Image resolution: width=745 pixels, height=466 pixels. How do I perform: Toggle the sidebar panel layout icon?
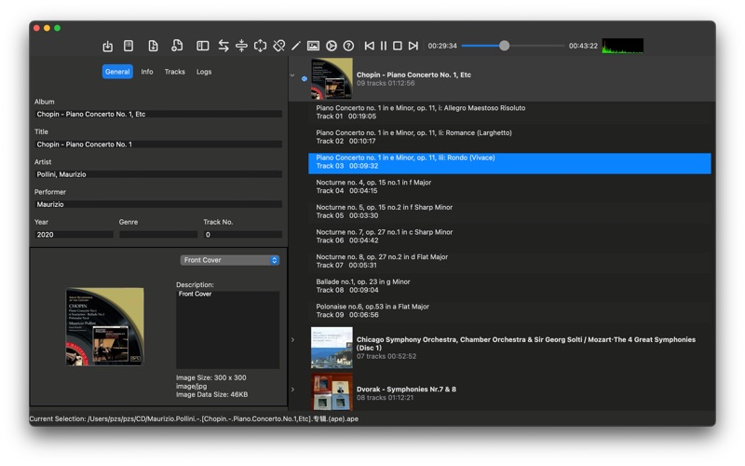[x=202, y=46]
